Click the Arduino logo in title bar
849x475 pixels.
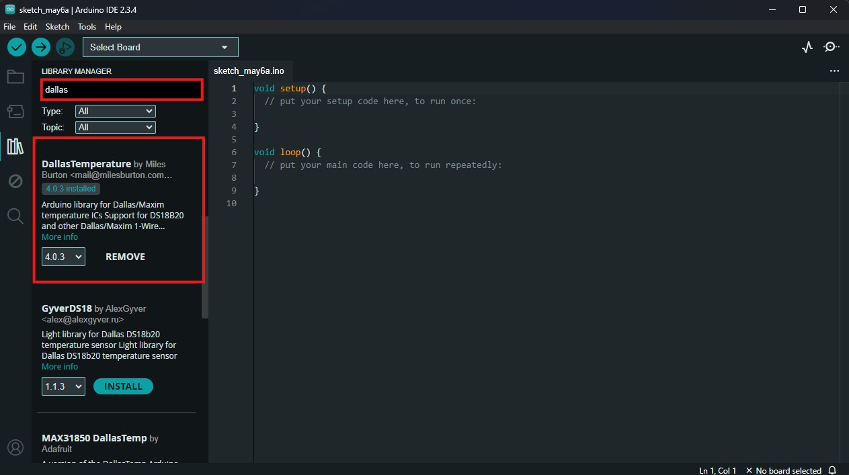[x=9, y=9]
